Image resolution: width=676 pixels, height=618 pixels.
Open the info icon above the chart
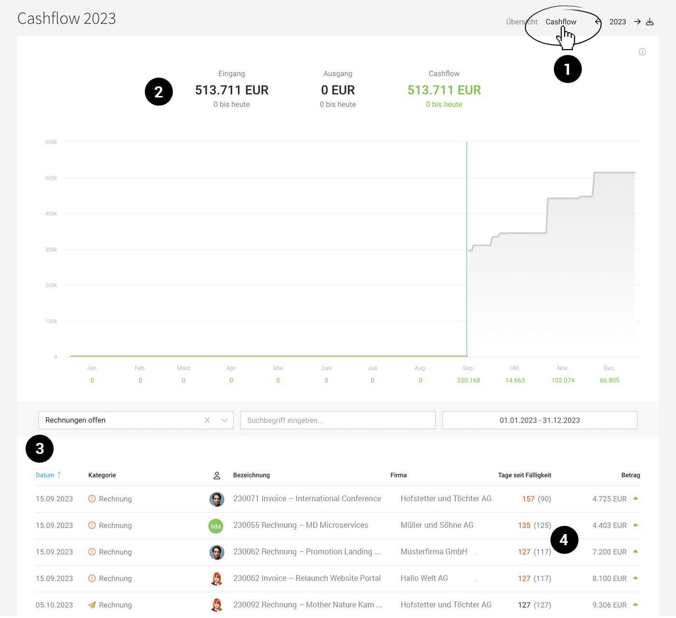coord(642,52)
